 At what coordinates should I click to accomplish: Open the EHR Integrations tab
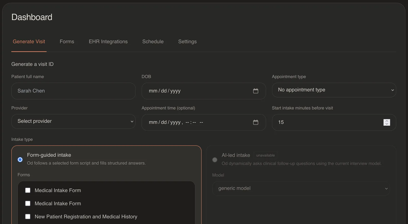pos(108,42)
